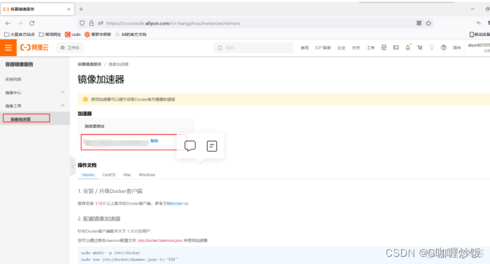The width and height of the screenshot is (490, 264).
Task: Switch to the CentOS tab
Action: pyautogui.click(x=109, y=174)
